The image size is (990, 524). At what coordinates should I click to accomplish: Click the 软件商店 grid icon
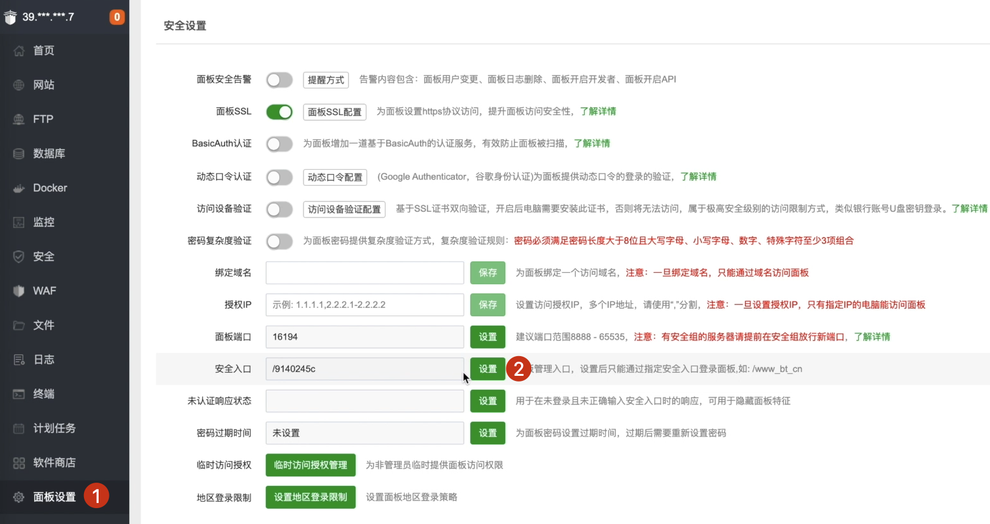point(19,463)
